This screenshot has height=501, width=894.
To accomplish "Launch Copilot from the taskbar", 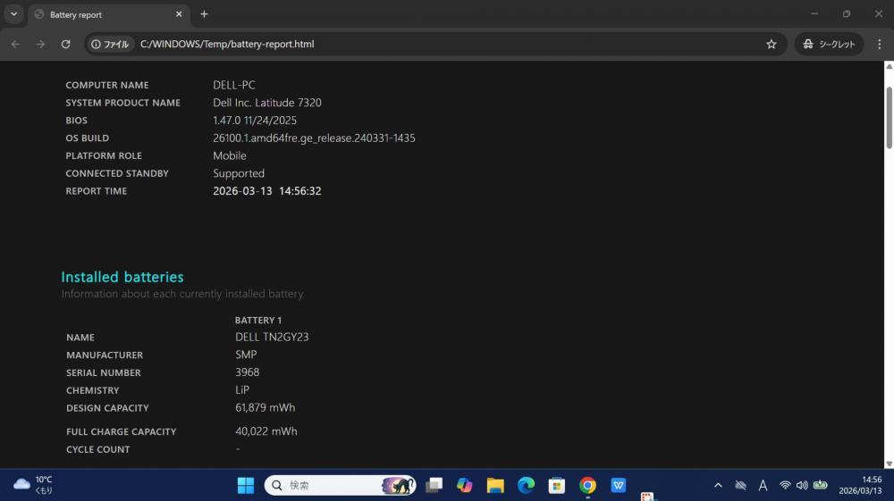I will (465, 485).
